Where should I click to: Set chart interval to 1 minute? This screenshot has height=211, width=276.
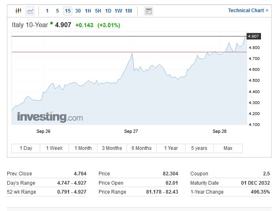(x=47, y=11)
